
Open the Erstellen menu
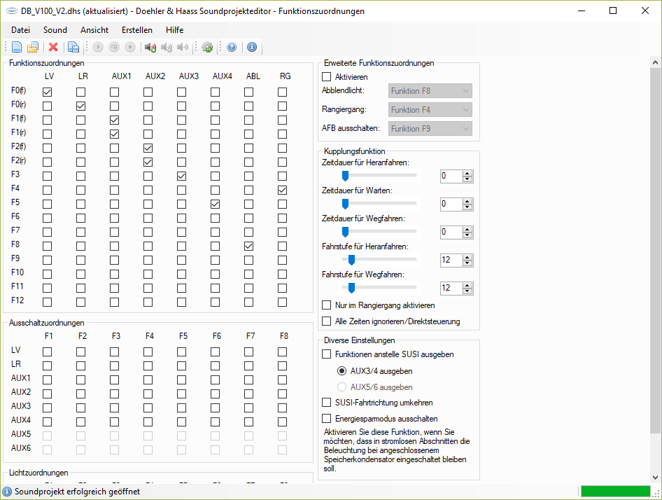point(137,30)
